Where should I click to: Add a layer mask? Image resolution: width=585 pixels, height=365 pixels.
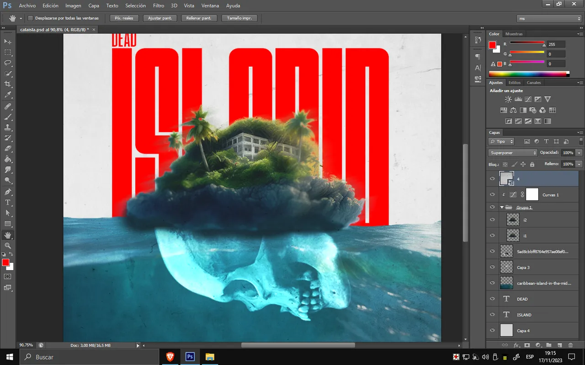tap(527, 345)
